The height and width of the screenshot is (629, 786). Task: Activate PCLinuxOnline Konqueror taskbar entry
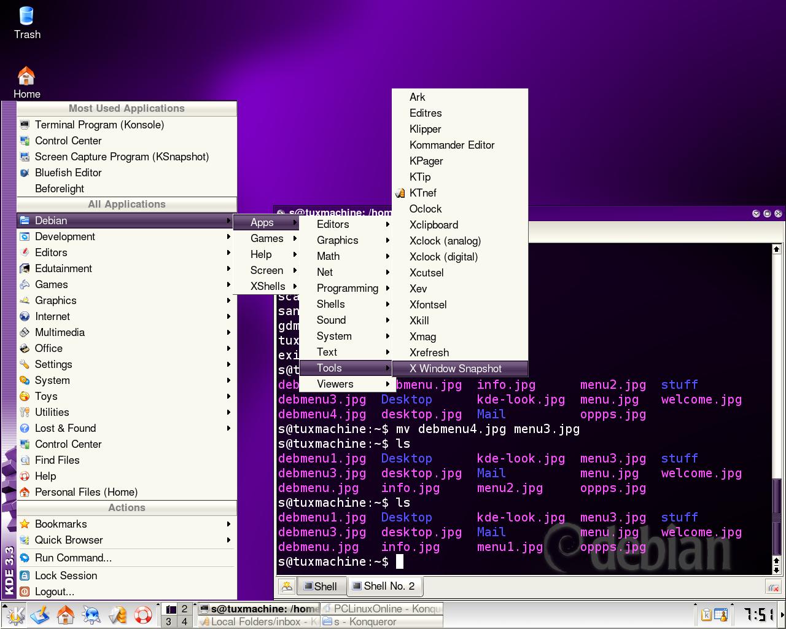coord(381,609)
